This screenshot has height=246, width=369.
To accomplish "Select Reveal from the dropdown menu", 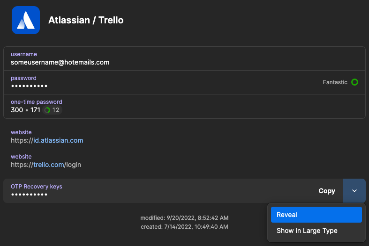I will click(x=316, y=215).
